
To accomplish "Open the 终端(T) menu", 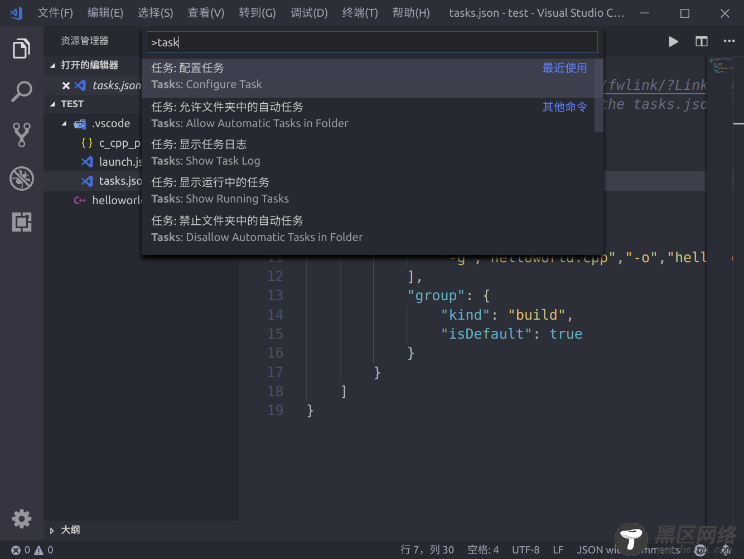I will pos(360,13).
